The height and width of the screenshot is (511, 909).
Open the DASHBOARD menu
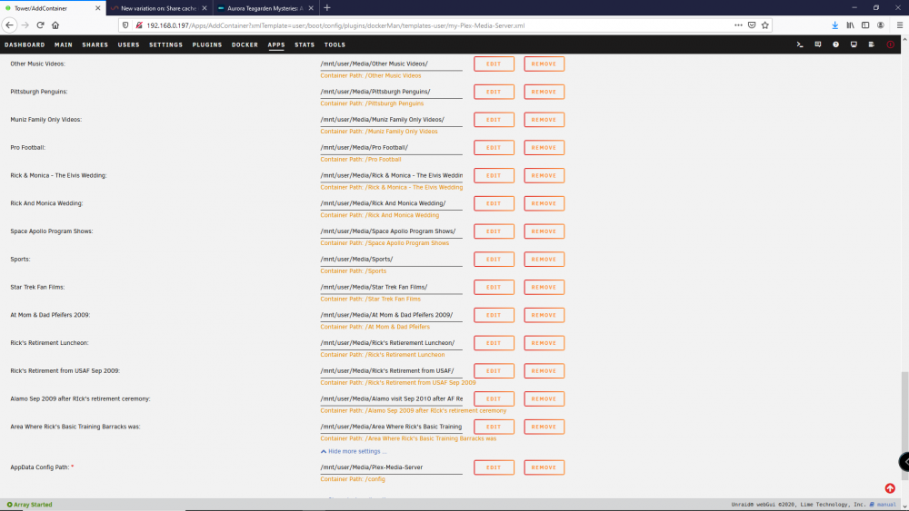coord(25,44)
